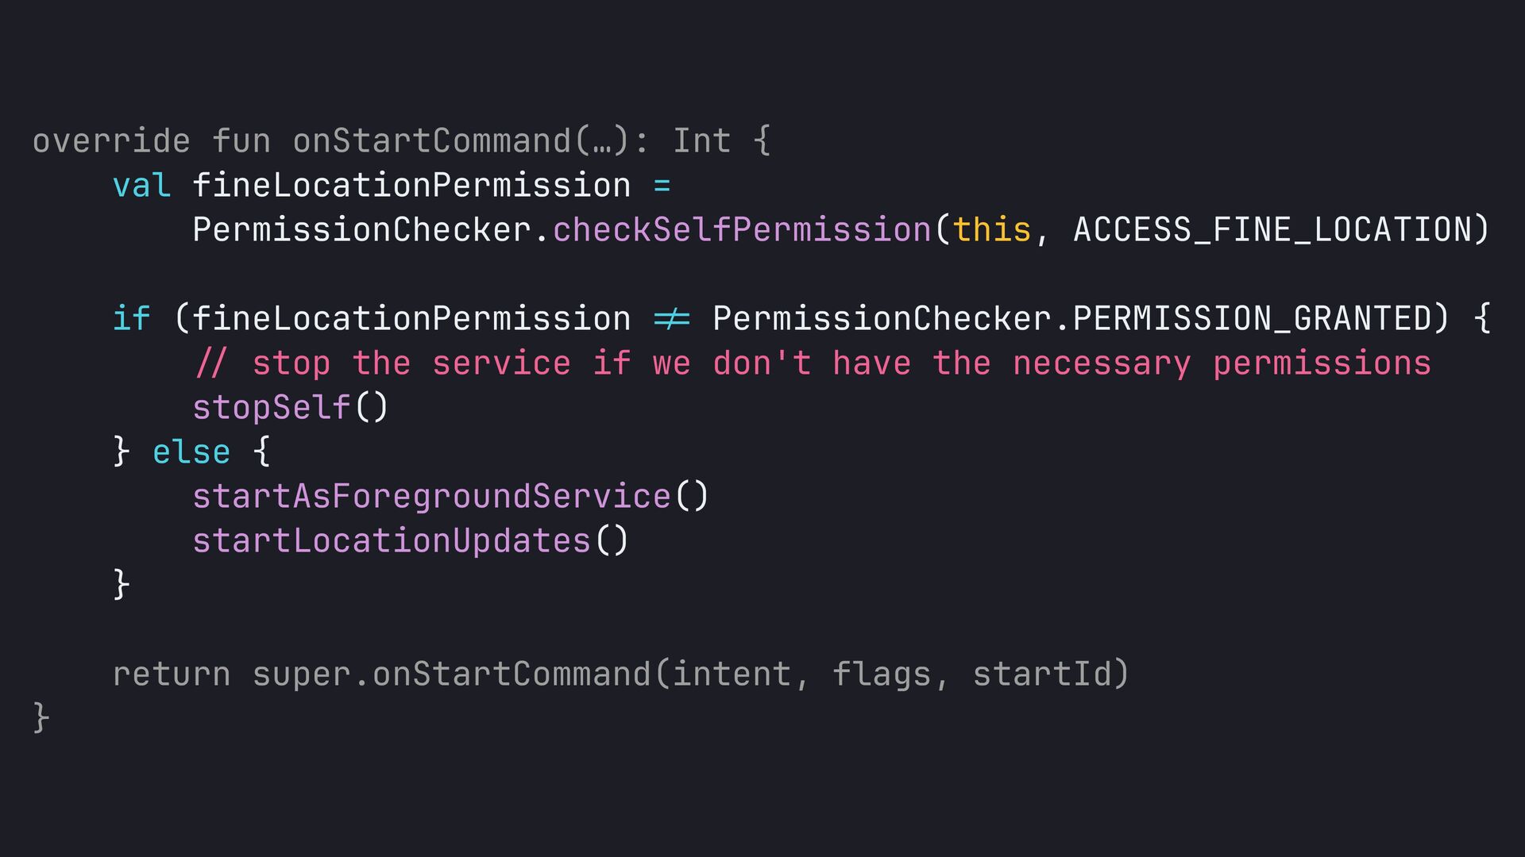
Task: Click the override keyword
Action: (111, 141)
